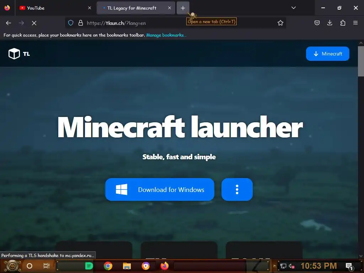This screenshot has height=273, width=364.
Task: Stop loading the page
Action: pos(34,23)
